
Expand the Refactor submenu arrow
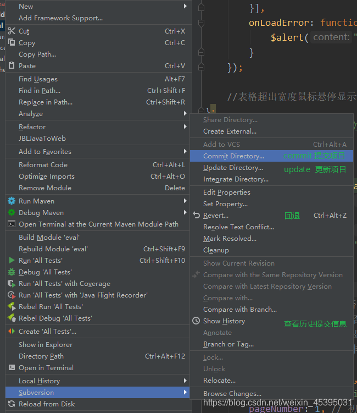[x=185, y=126]
